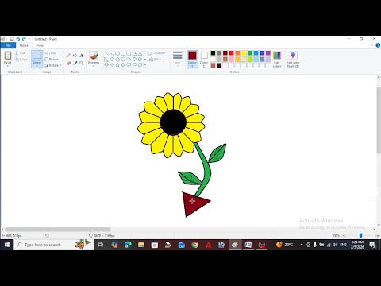Screen dimensions: 381x286
Task: Click the Redo arrow in title bar
Action: click(x=24, y=39)
